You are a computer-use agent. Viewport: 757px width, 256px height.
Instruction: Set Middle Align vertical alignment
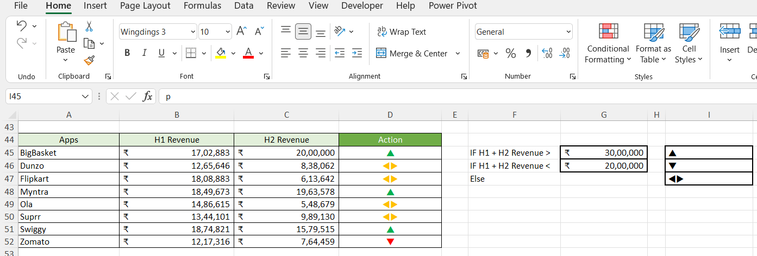[x=303, y=31]
